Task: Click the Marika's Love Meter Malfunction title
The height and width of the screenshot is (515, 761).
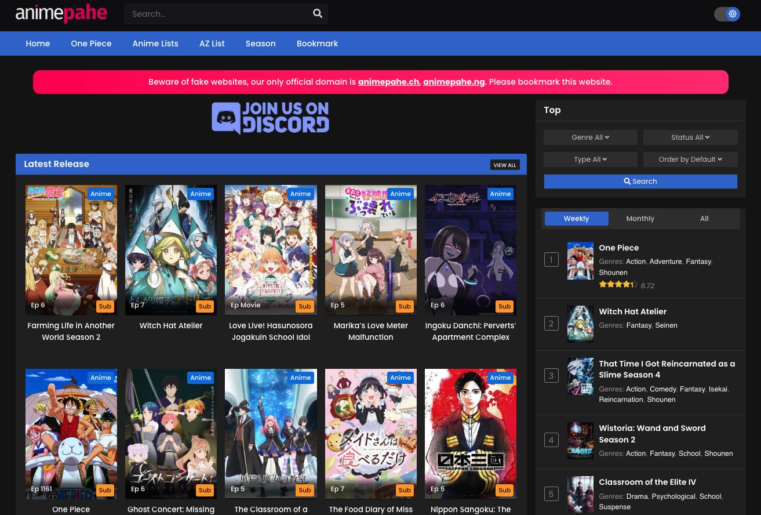Action: click(371, 331)
